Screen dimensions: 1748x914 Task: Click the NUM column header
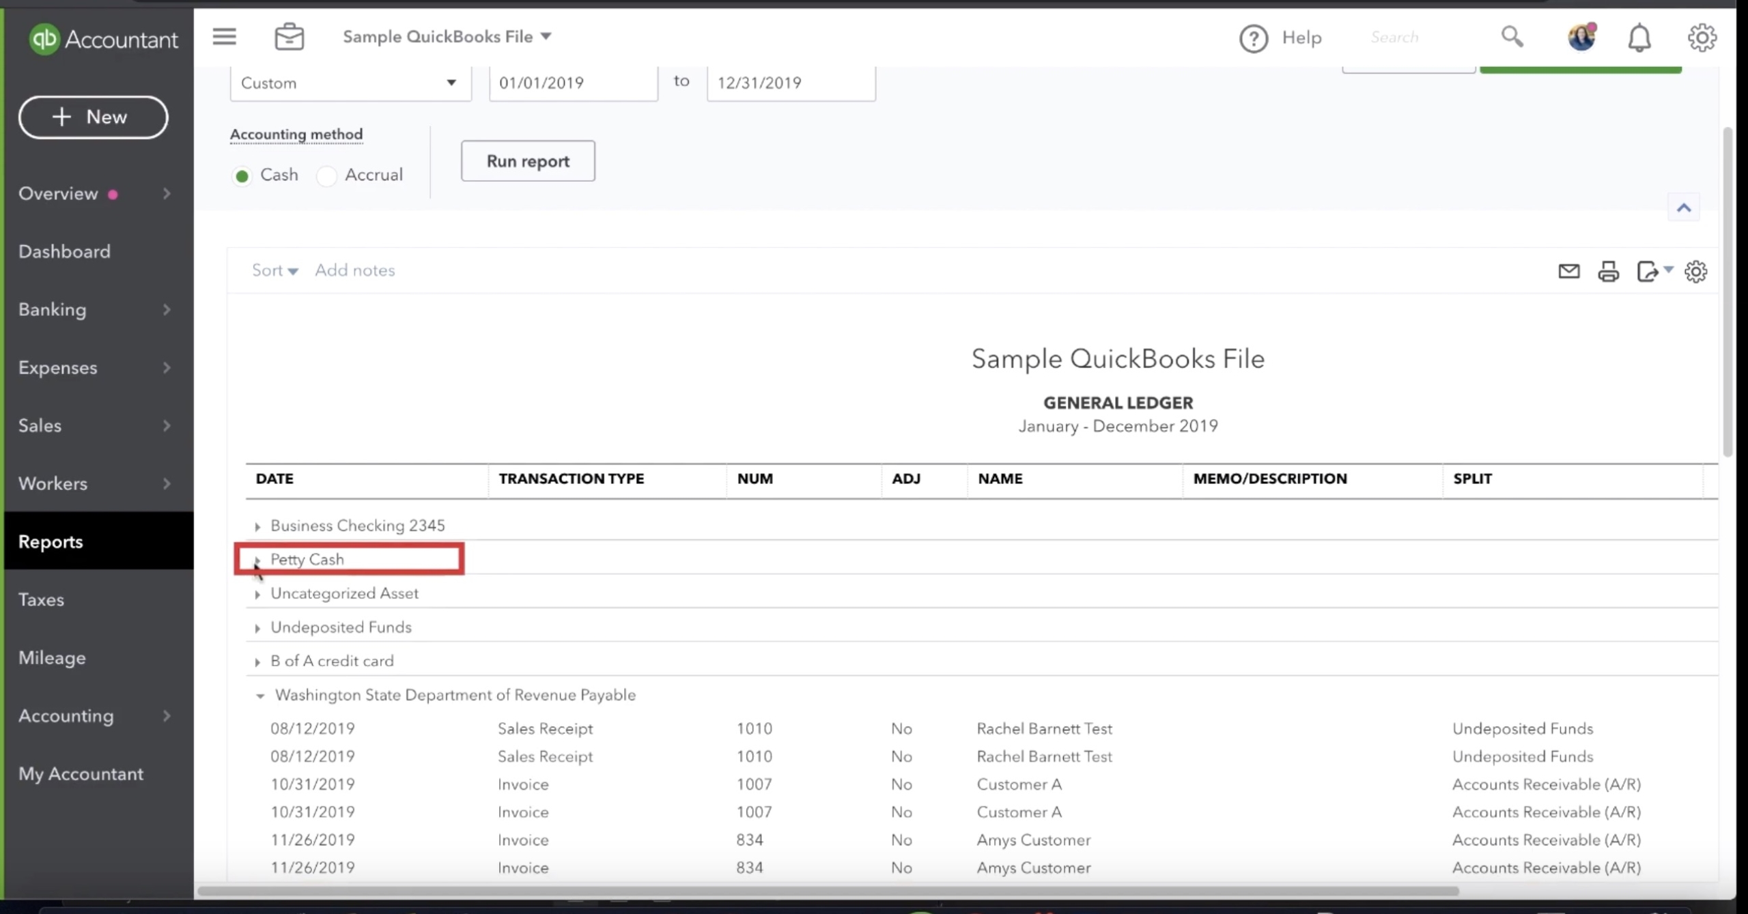[755, 479]
